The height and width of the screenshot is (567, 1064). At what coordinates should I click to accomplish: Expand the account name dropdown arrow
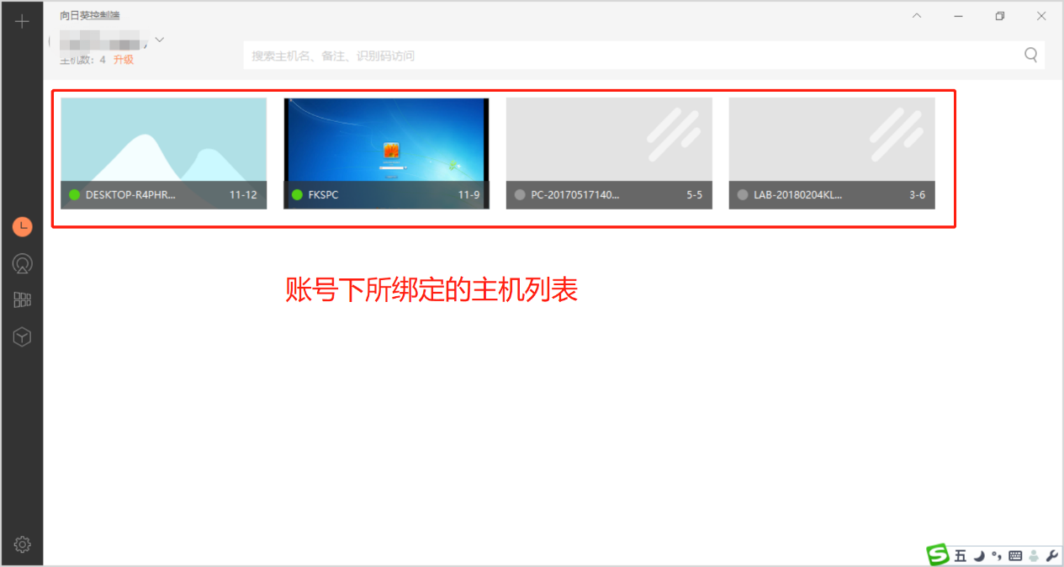click(160, 40)
